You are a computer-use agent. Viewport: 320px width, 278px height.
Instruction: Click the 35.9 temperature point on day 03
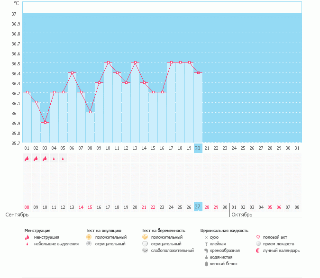pos(46,122)
